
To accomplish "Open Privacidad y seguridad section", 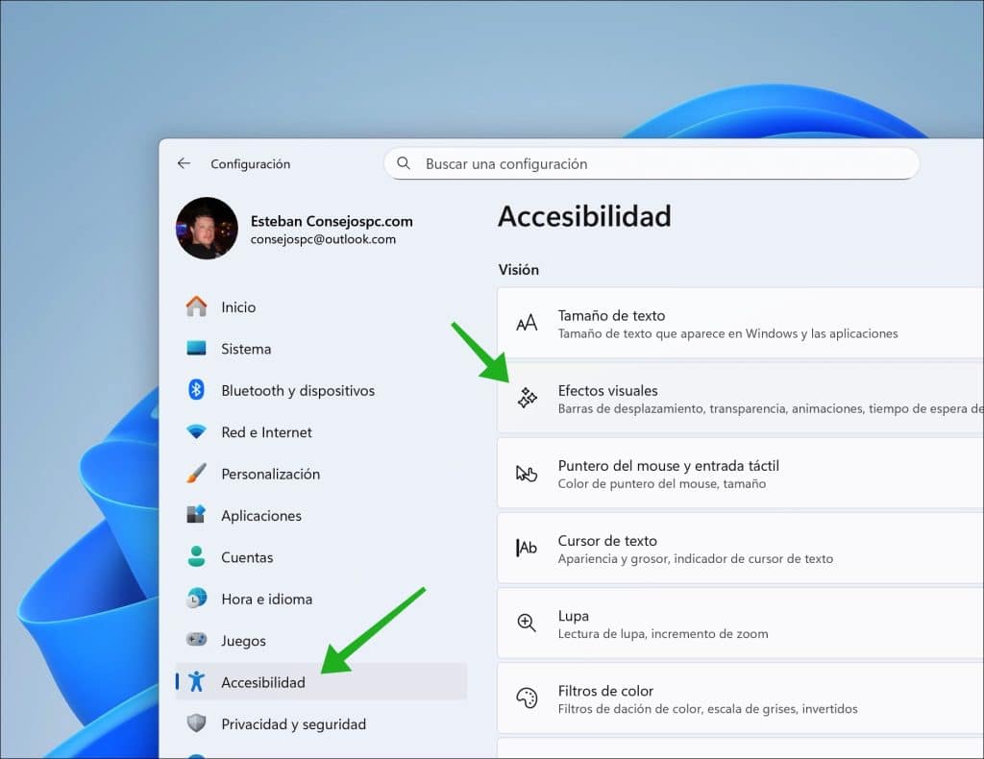I will point(293,724).
